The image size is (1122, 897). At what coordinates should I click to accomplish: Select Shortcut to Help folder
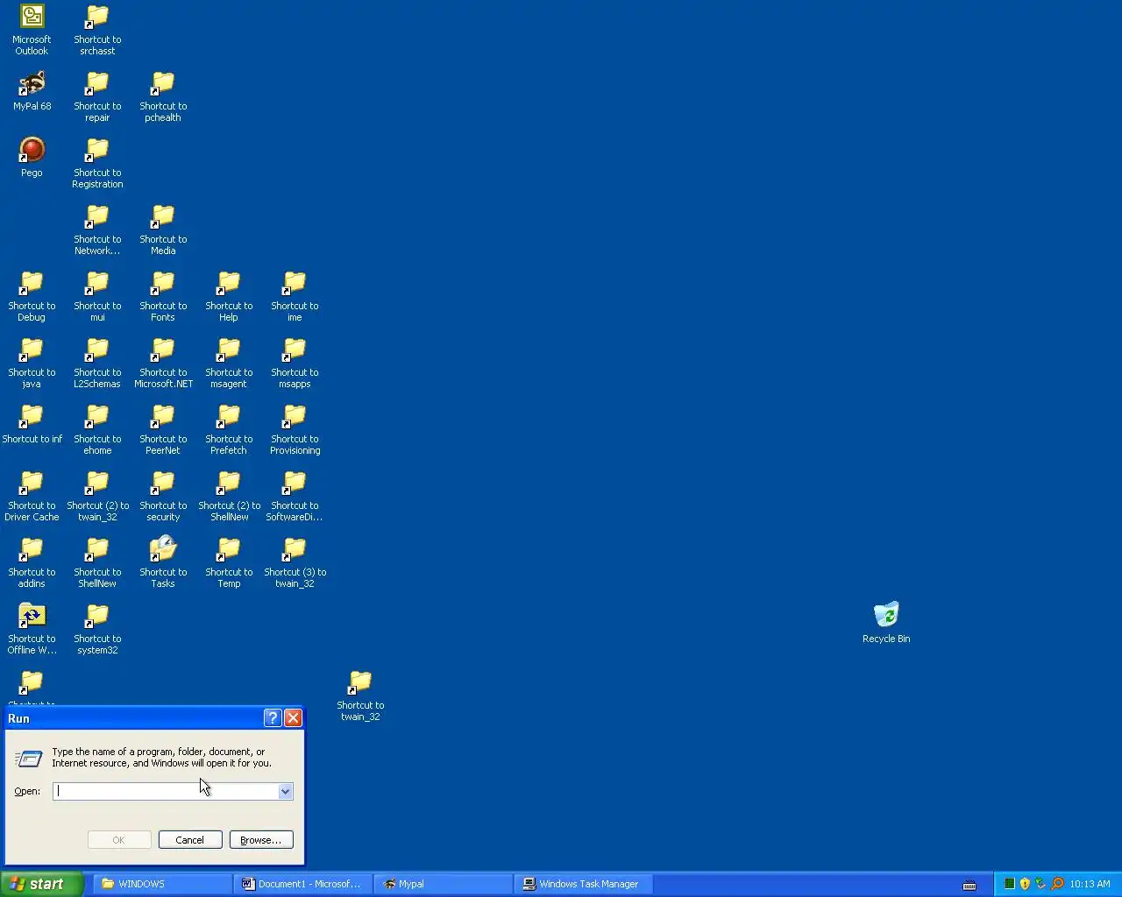[229, 296]
